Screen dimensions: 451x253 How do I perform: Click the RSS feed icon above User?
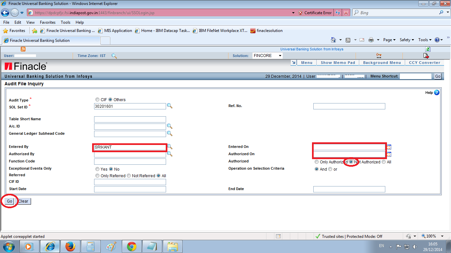[x=23, y=49]
